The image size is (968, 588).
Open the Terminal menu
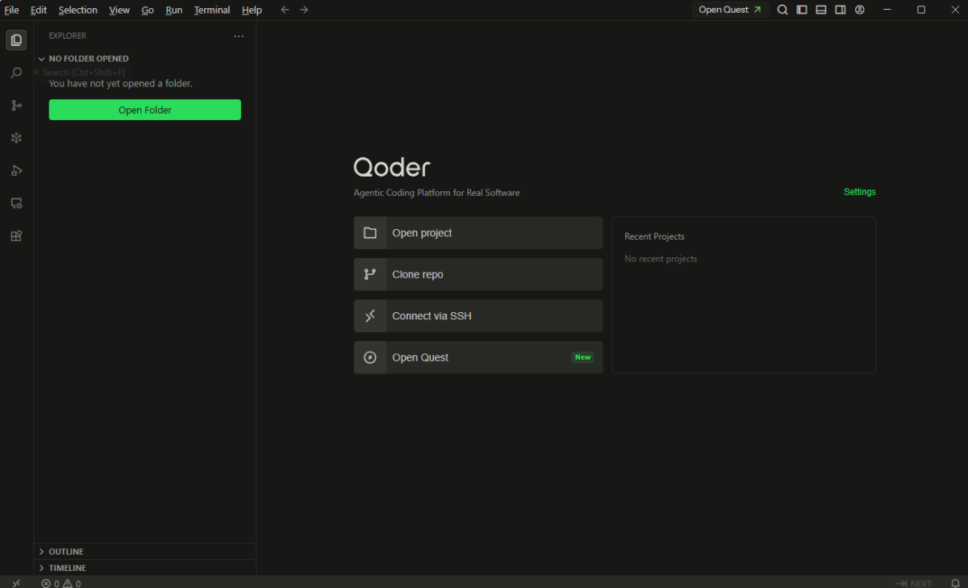212,10
